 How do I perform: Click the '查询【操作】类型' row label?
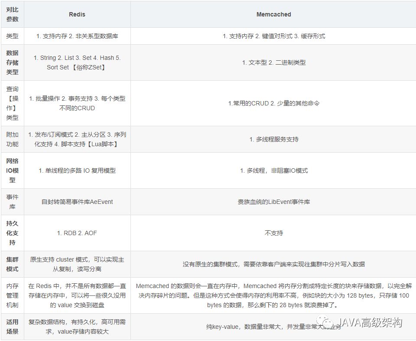pyautogui.click(x=12, y=103)
